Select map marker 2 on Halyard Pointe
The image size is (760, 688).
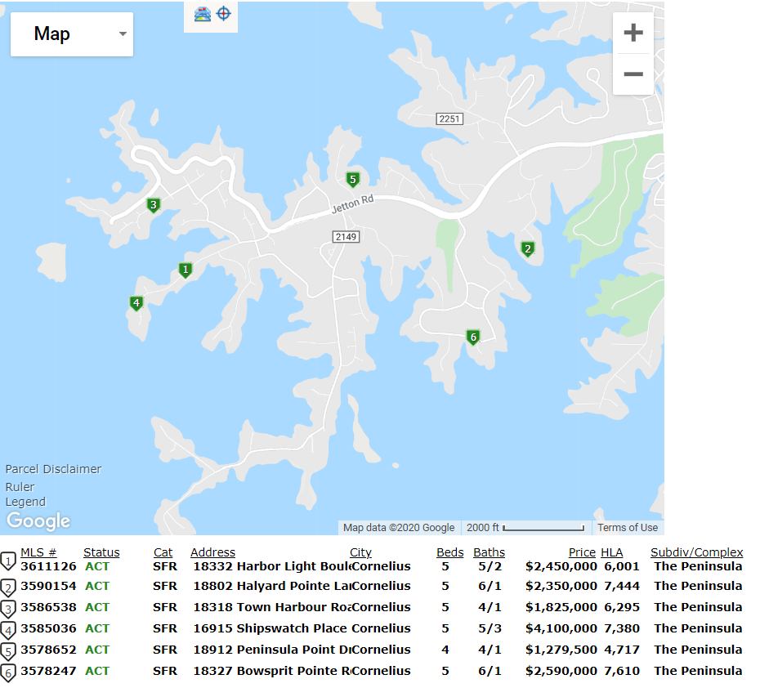point(528,249)
